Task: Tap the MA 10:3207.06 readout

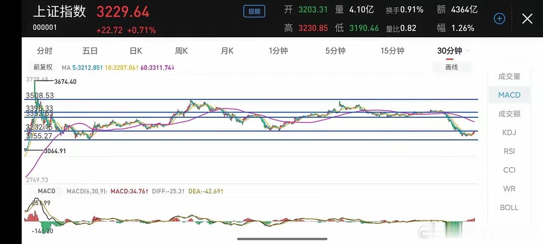Action: (x=122, y=67)
